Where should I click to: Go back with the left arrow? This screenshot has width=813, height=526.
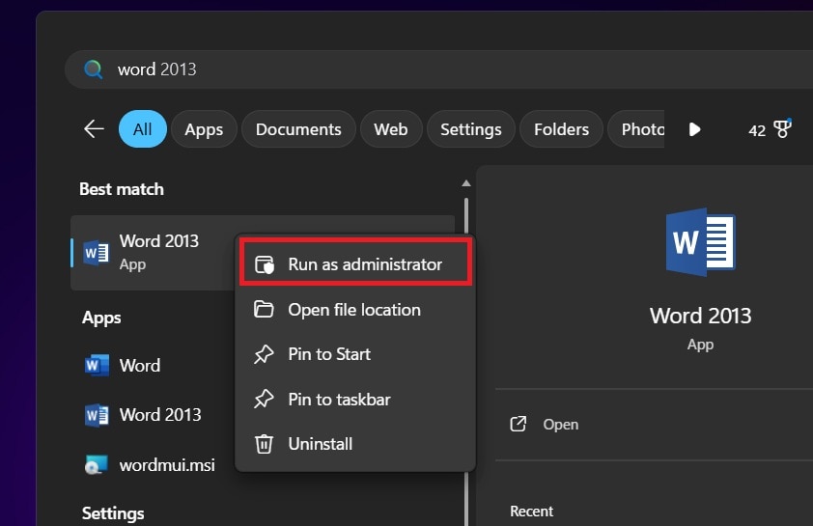pyautogui.click(x=94, y=128)
